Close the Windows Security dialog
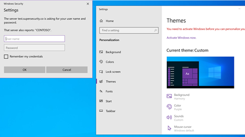 click(x=88, y=4)
